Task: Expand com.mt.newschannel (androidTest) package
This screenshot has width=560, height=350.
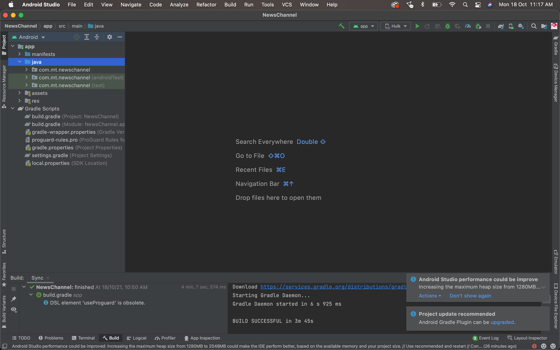Action: (x=27, y=77)
